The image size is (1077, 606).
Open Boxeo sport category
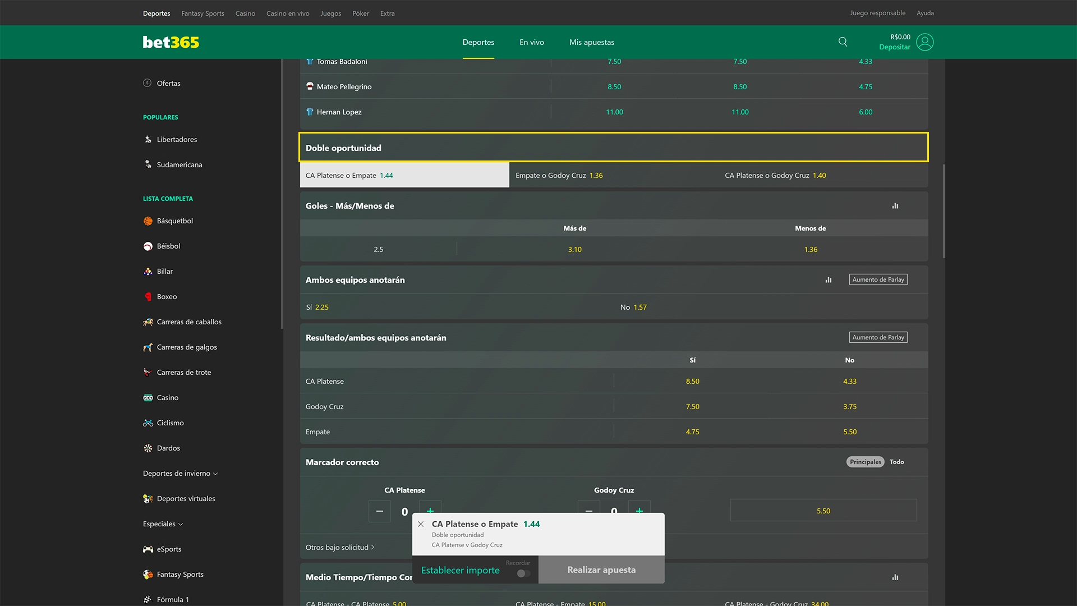(167, 296)
